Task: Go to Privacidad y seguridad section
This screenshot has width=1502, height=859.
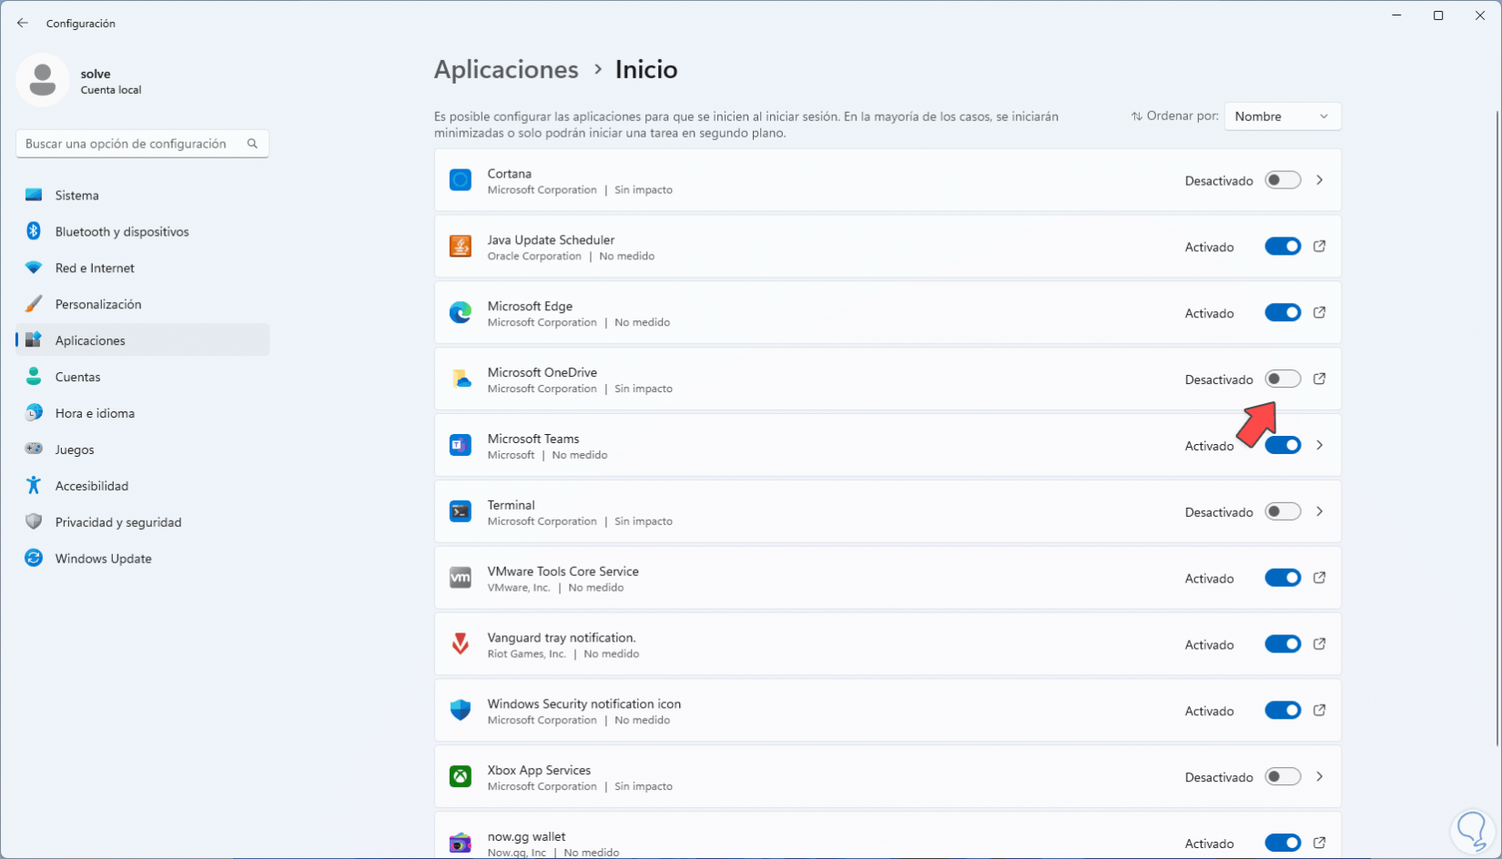Action: tap(118, 522)
